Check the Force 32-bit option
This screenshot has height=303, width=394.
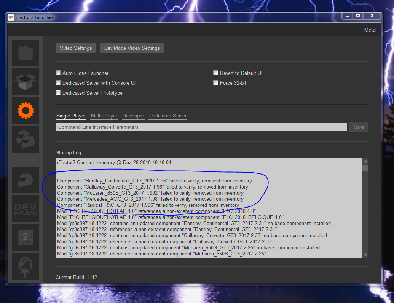point(216,83)
